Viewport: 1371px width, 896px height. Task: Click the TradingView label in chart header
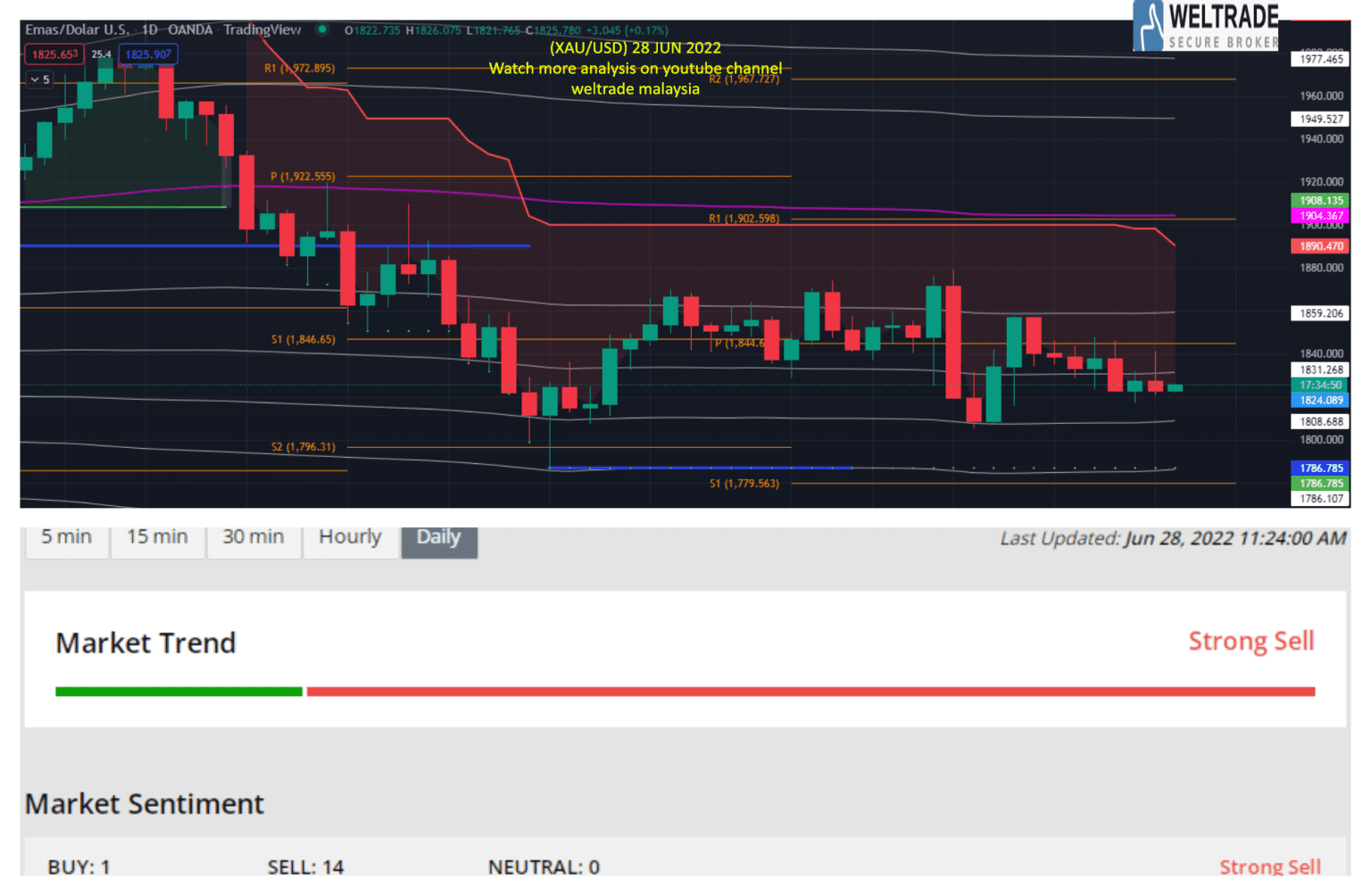(x=262, y=29)
